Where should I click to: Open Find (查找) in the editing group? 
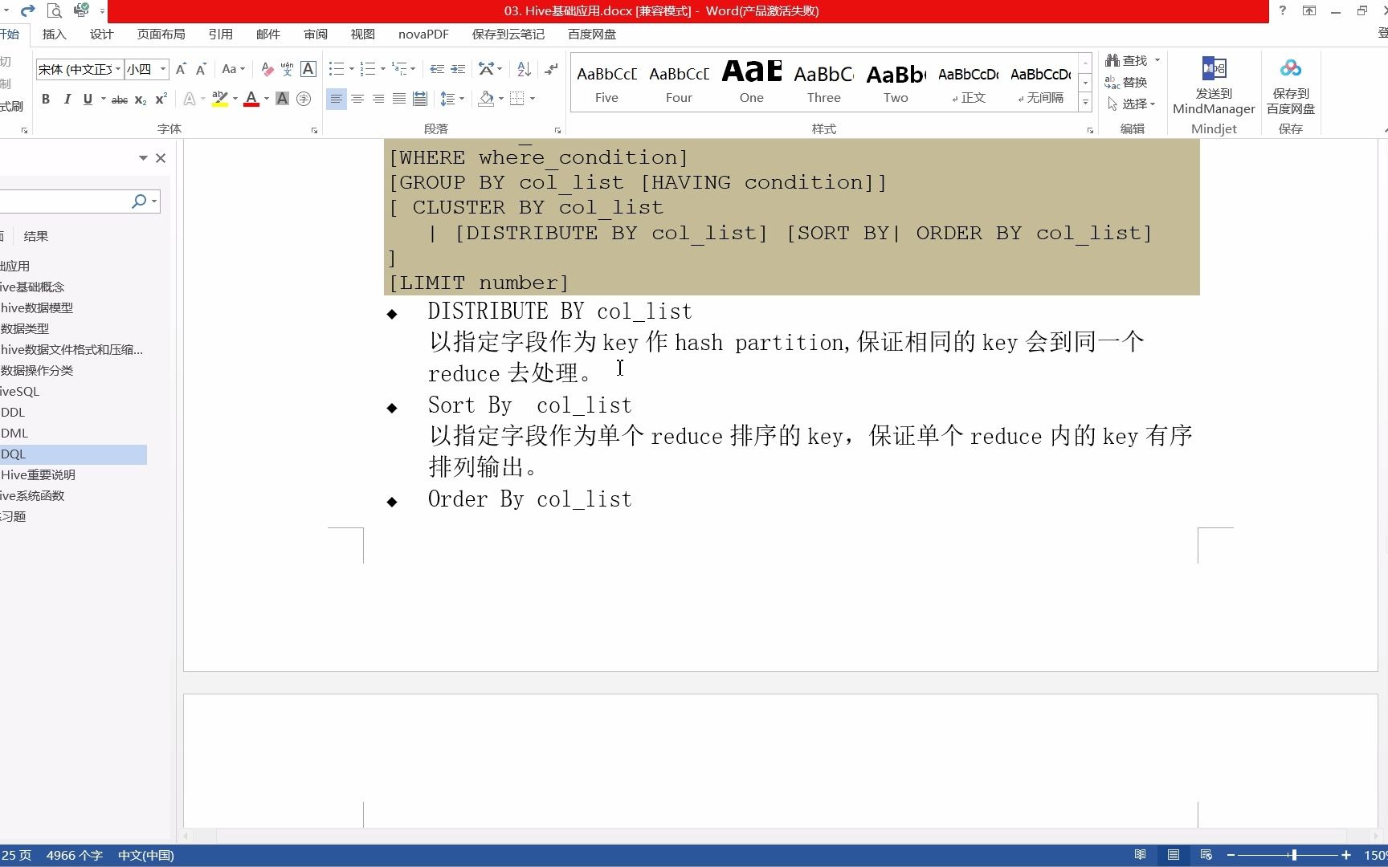[1128, 60]
